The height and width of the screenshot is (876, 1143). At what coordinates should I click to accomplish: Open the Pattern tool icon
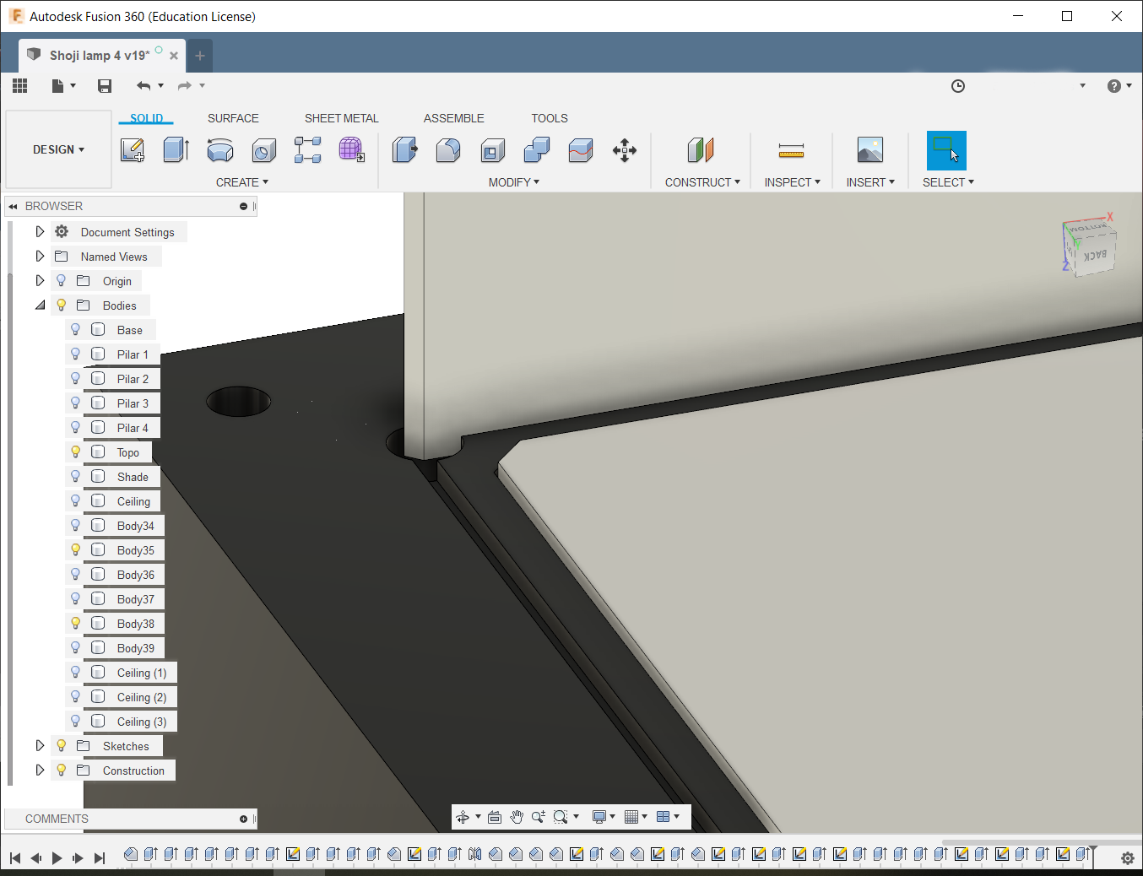tap(308, 150)
